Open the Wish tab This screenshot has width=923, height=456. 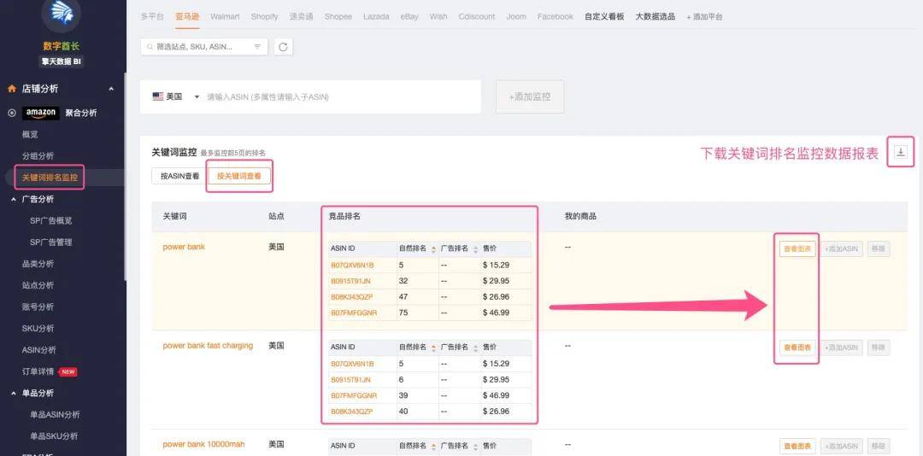(x=438, y=16)
